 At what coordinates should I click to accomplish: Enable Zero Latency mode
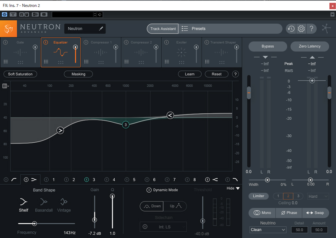[x=310, y=46]
